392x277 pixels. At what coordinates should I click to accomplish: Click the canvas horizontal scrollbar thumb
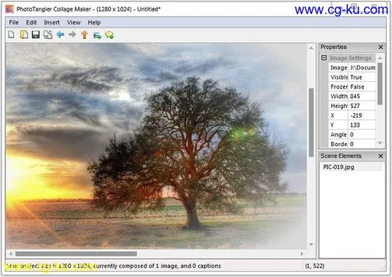[76, 254]
